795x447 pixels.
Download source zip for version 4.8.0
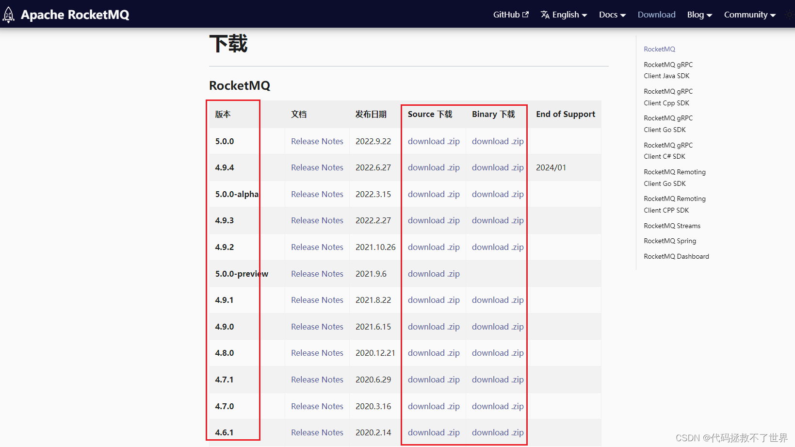434,353
